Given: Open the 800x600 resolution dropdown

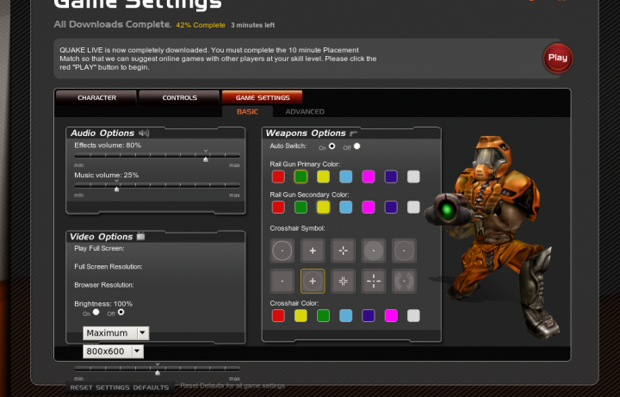Looking at the screenshot, I should [x=113, y=351].
